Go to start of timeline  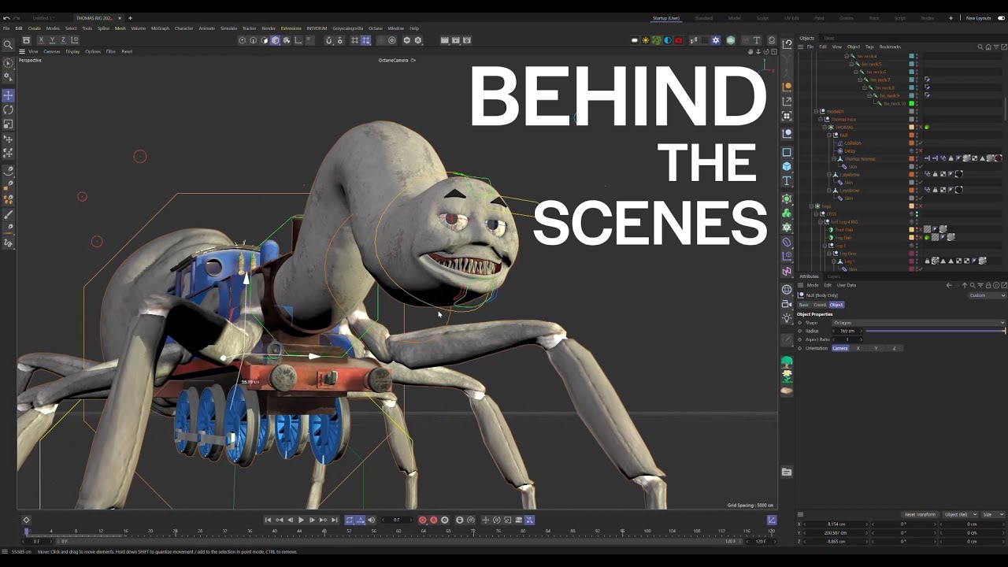(x=268, y=520)
